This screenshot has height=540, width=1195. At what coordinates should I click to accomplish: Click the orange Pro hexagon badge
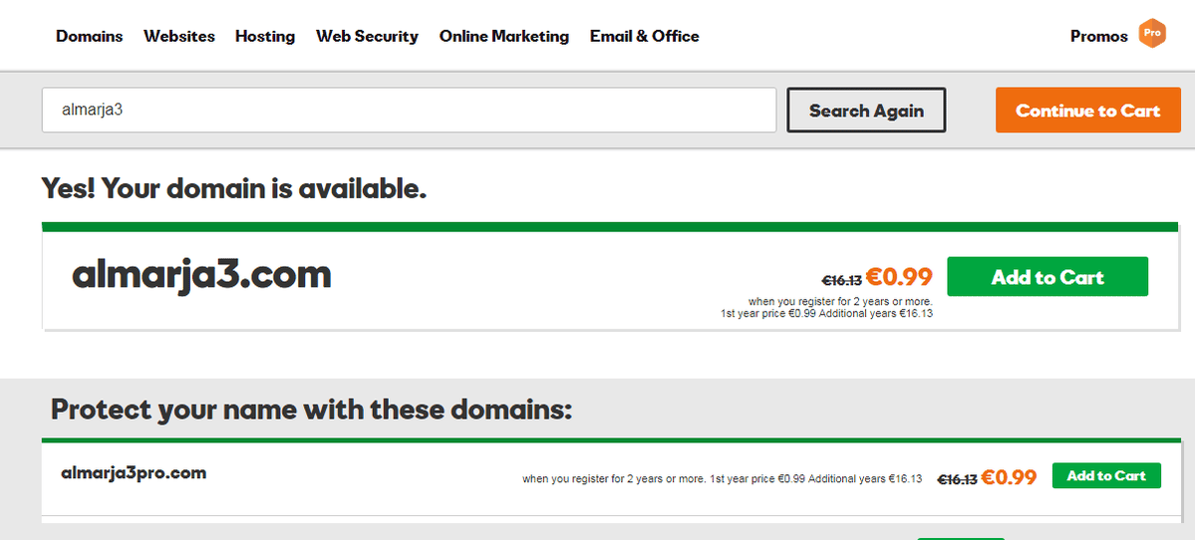pyautogui.click(x=1151, y=34)
